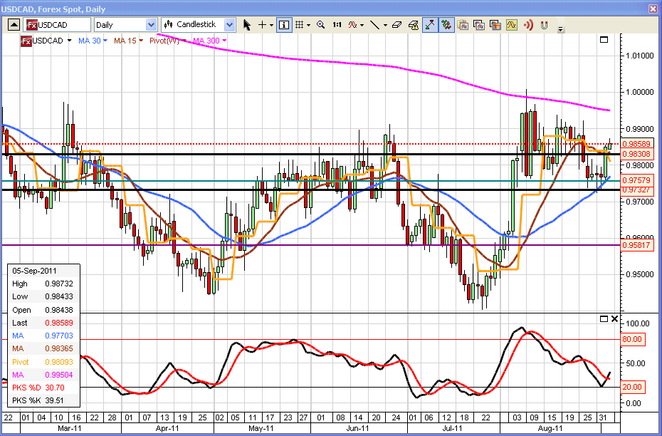Toggle the highlighted zoom-to-range mode icon
Screen dimensions: 662x436
[x=429, y=25]
